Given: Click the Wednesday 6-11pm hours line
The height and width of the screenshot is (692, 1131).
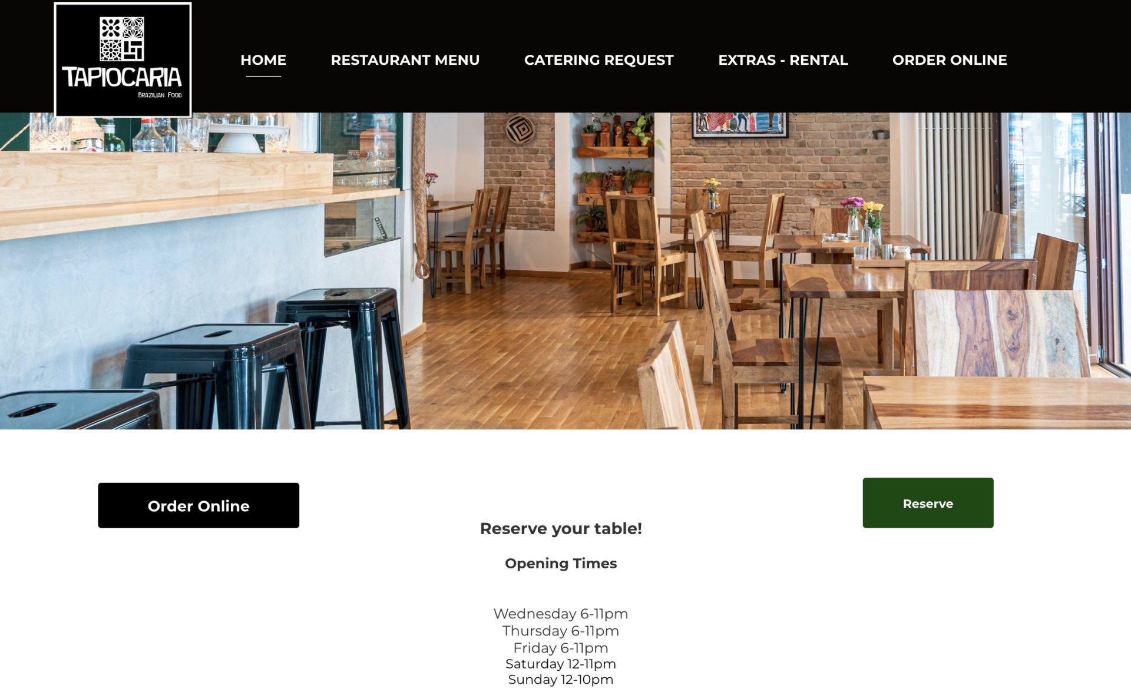Looking at the screenshot, I should (x=561, y=614).
